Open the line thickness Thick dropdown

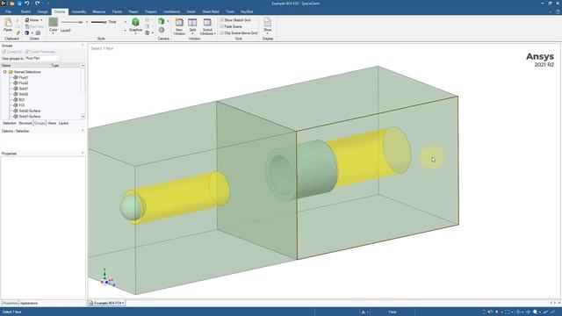[x=125, y=22]
